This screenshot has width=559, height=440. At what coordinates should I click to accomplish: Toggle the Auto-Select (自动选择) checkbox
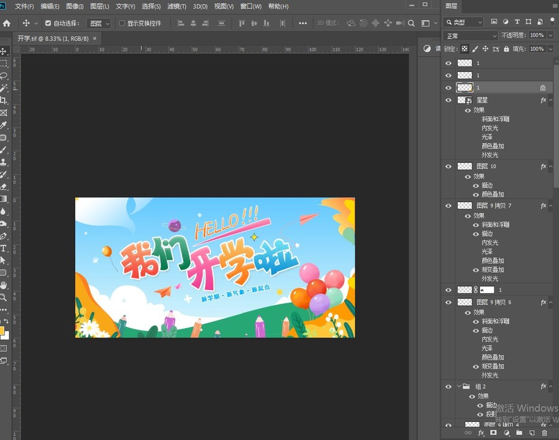click(x=48, y=23)
